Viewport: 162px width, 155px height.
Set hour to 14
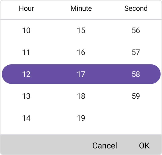click(26, 118)
